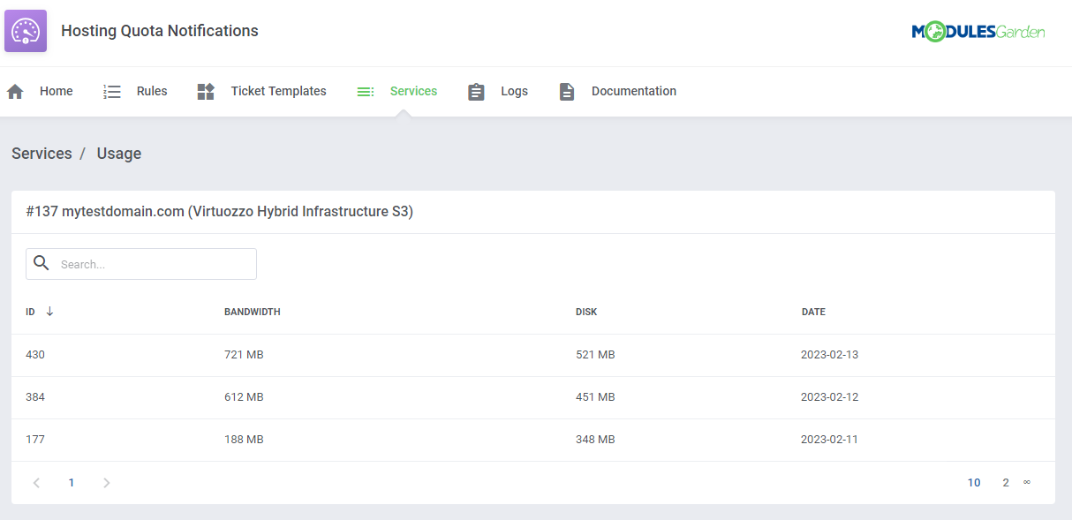1072x520 pixels.
Task: Sort by the ID column header
Action: click(31, 312)
